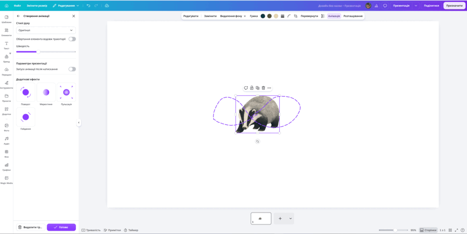Open the Інструменти sidebar panel
Screen dimensions: 467x234
[6, 84]
